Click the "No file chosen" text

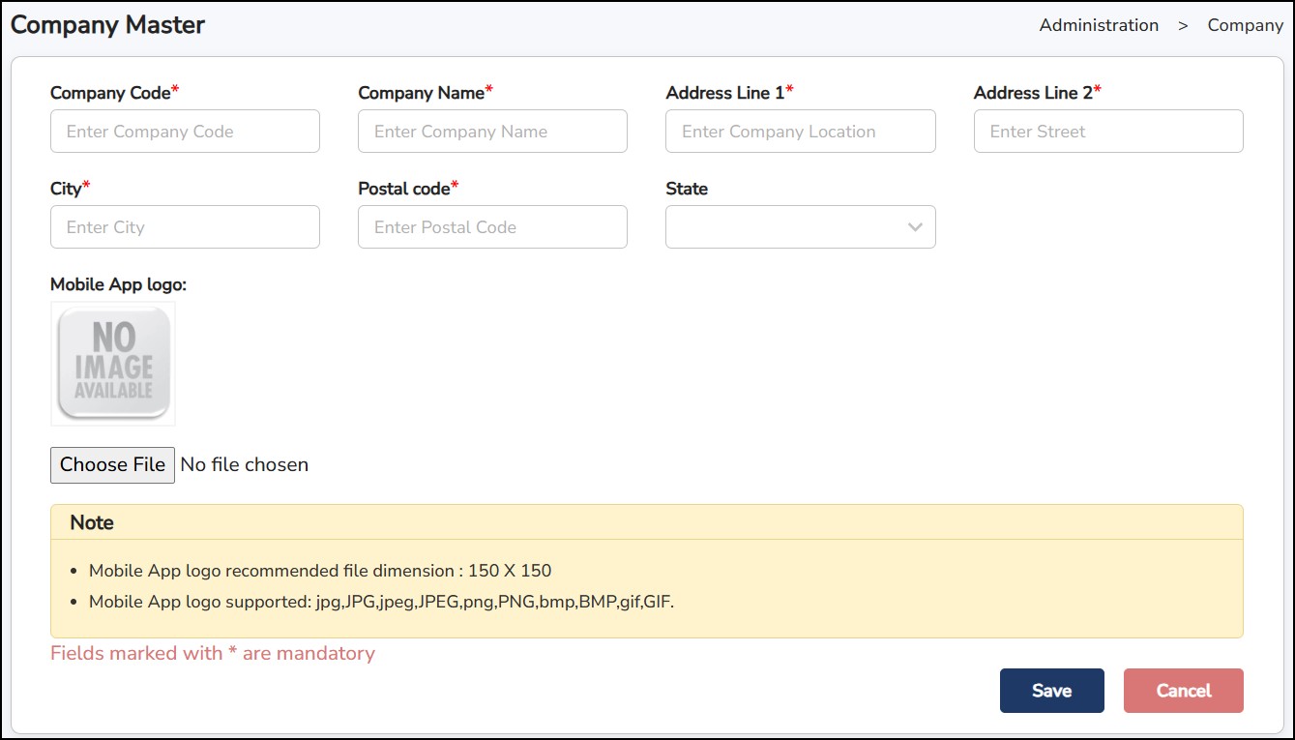pos(245,465)
